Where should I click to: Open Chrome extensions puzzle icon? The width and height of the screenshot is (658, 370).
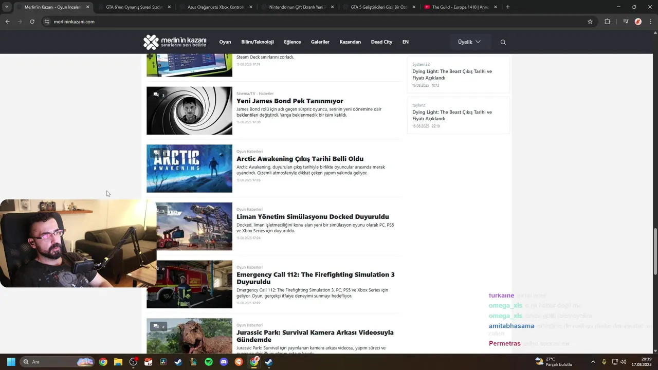click(x=608, y=22)
